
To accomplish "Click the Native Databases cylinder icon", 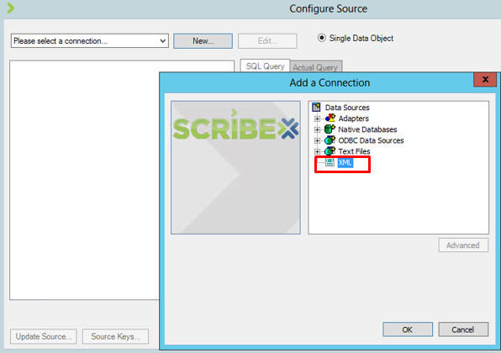I will 330,129.
